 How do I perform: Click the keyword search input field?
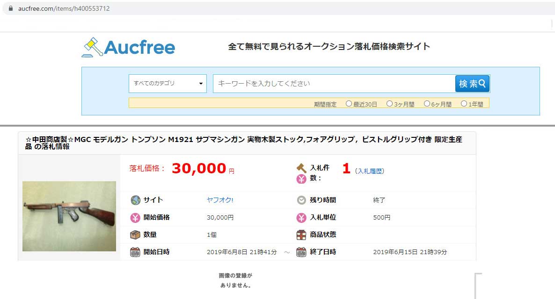[x=333, y=84]
